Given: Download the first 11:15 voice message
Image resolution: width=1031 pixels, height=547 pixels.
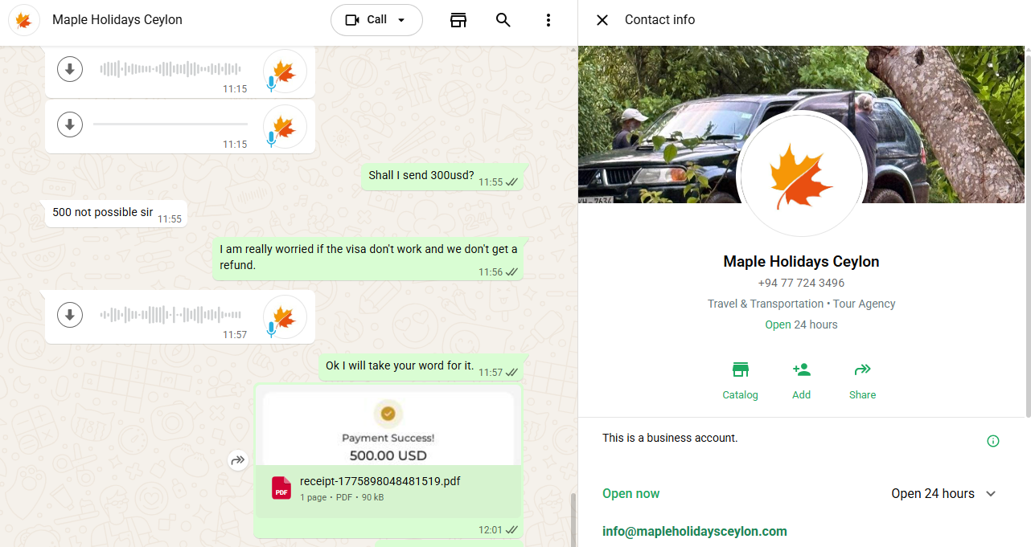Looking at the screenshot, I should click(70, 69).
